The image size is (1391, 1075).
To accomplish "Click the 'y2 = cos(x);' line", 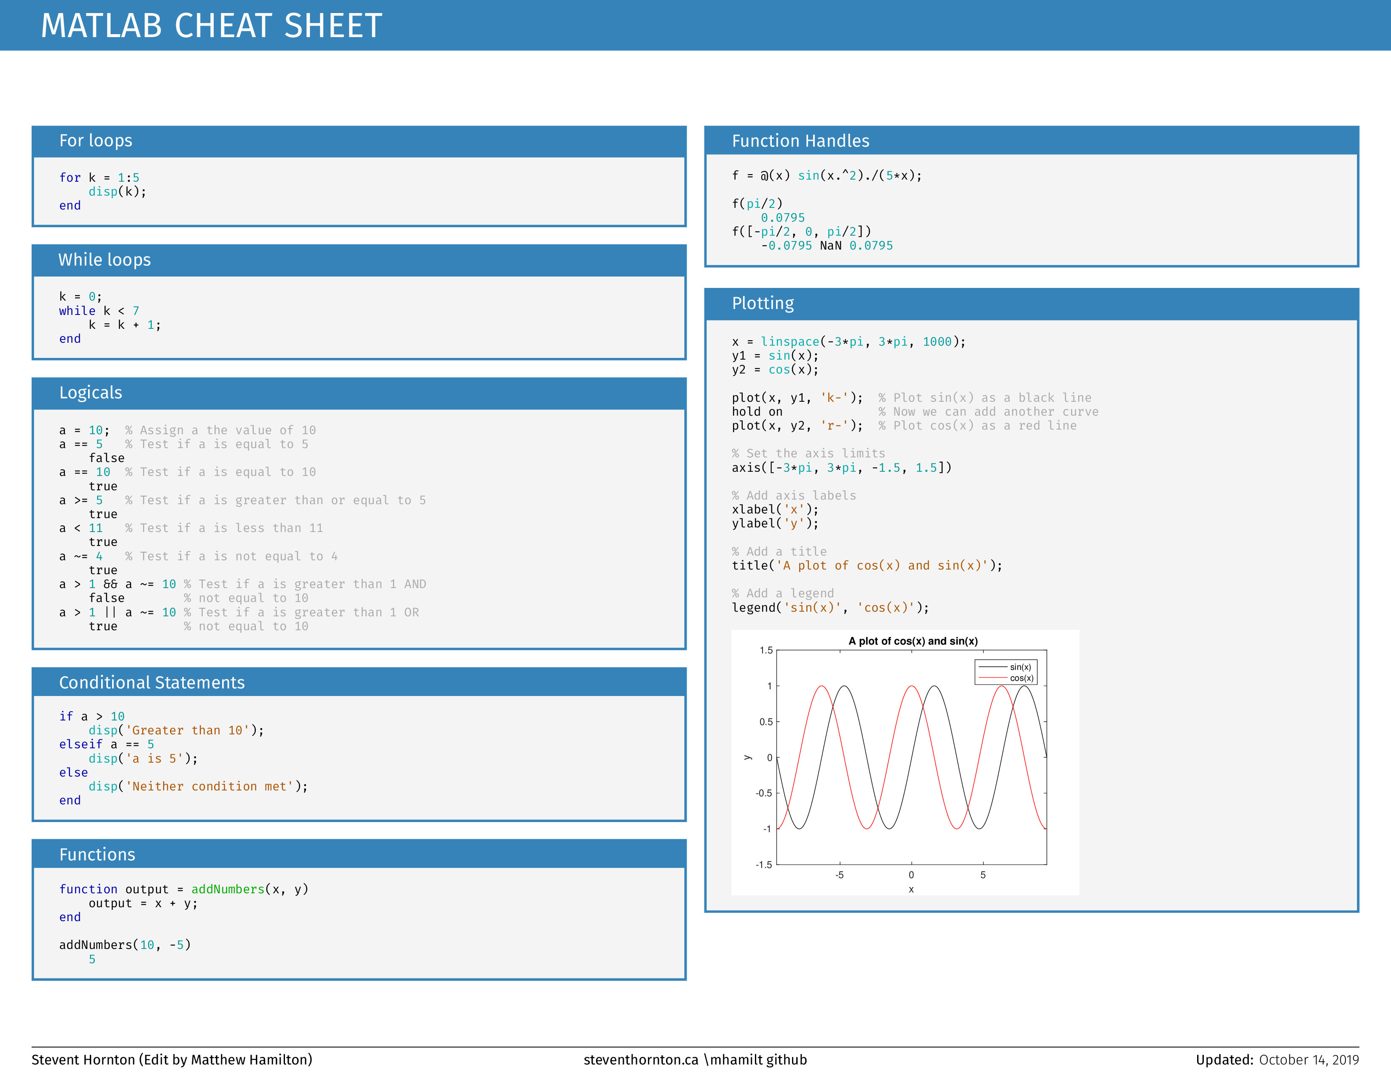I will coord(776,370).
